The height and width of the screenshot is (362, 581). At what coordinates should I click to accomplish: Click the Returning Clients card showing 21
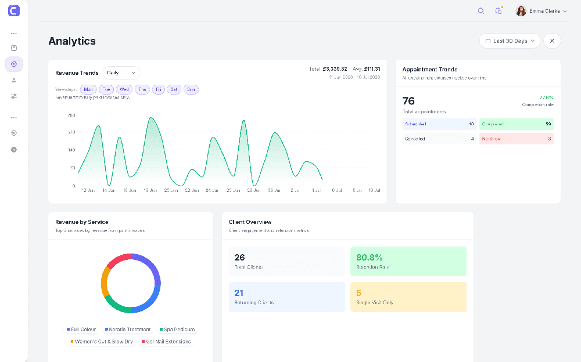pos(287,297)
